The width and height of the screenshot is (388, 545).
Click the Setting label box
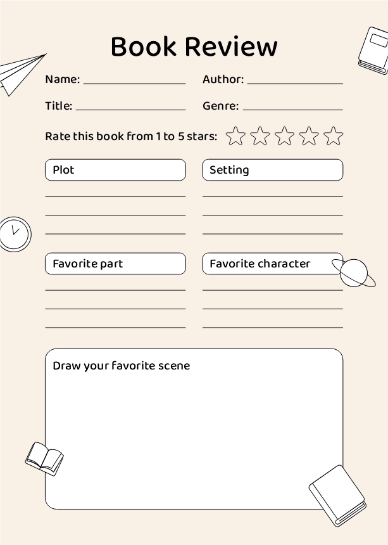pyautogui.click(x=272, y=170)
